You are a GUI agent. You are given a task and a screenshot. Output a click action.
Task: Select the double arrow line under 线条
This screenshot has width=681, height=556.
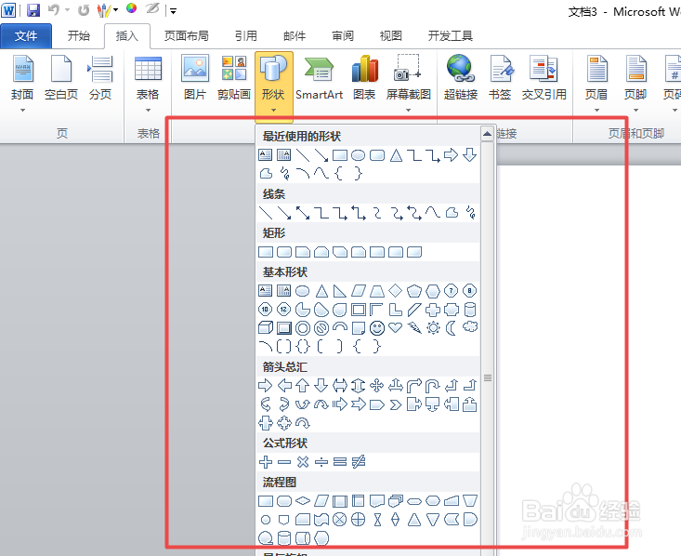pyautogui.click(x=303, y=213)
